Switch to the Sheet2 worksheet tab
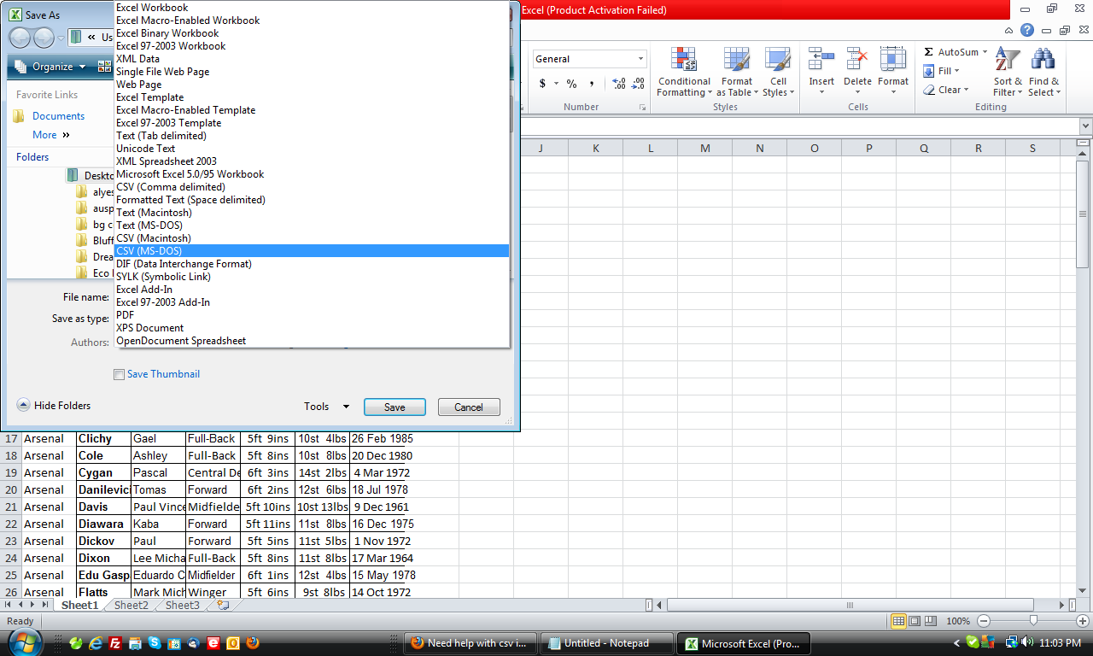Viewport: 1093px width, 656px height. [x=132, y=606]
